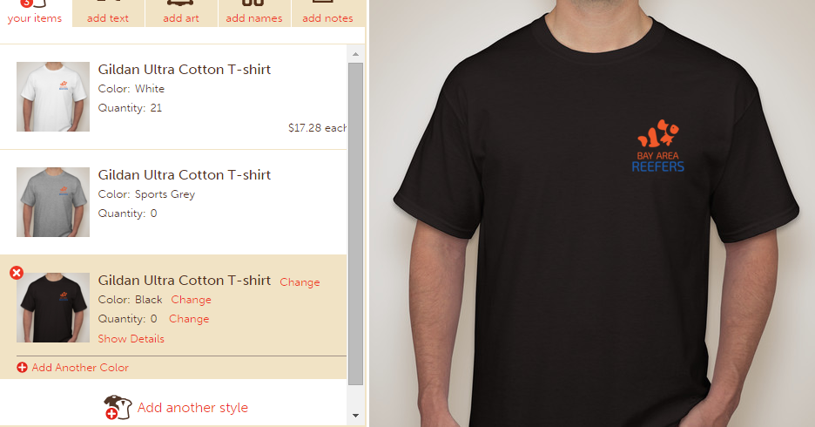Change the quantity of the black shirt

189,319
